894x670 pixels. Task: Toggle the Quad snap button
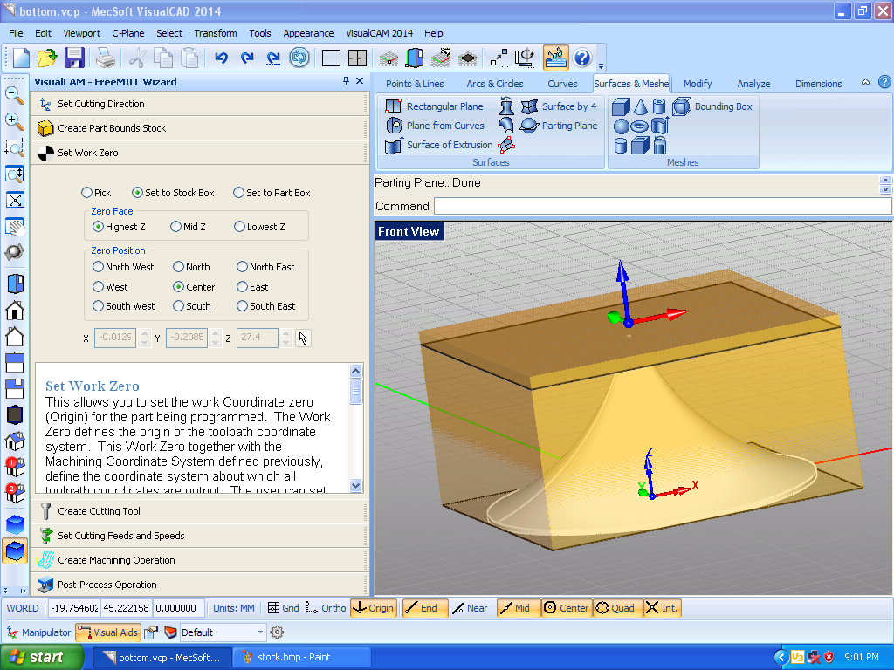pos(617,608)
